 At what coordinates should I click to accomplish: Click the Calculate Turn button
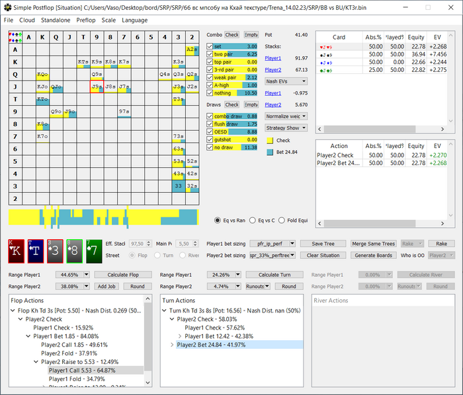[x=273, y=274]
